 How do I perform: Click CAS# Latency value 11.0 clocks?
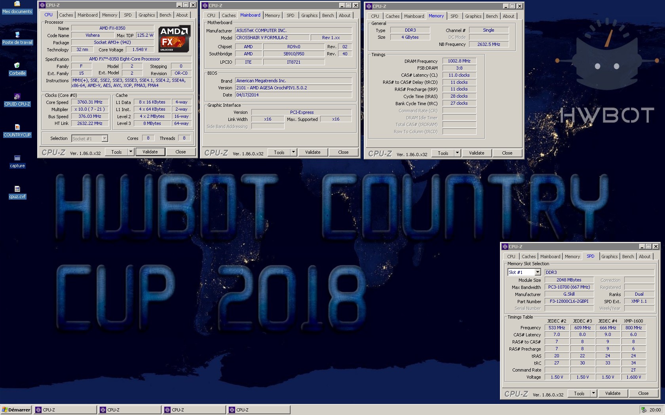point(459,75)
